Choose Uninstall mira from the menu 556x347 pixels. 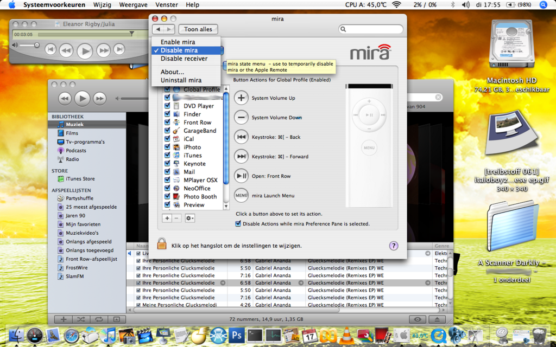pyautogui.click(x=186, y=80)
